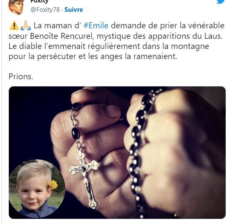The image size is (229, 223).
Task: Click the line starting Le diable l'emmenait
Action: point(109,46)
